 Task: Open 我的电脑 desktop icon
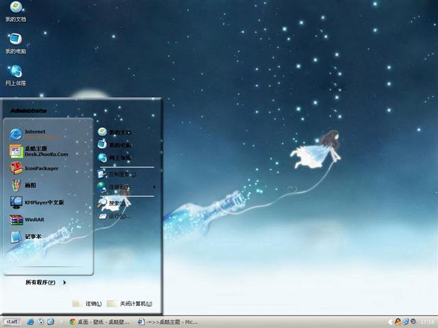point(16,44)
